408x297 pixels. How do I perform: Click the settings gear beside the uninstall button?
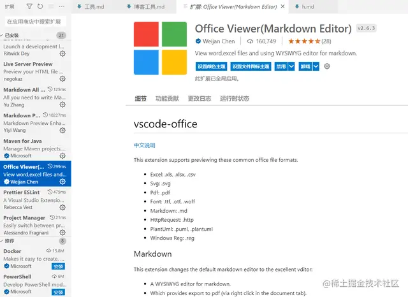point(327,66)
